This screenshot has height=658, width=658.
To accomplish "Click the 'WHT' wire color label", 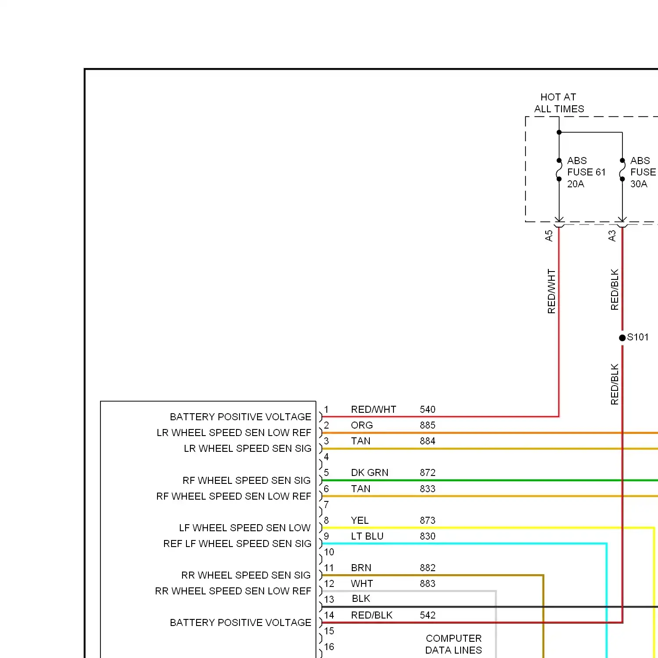I will coord(362,583).
